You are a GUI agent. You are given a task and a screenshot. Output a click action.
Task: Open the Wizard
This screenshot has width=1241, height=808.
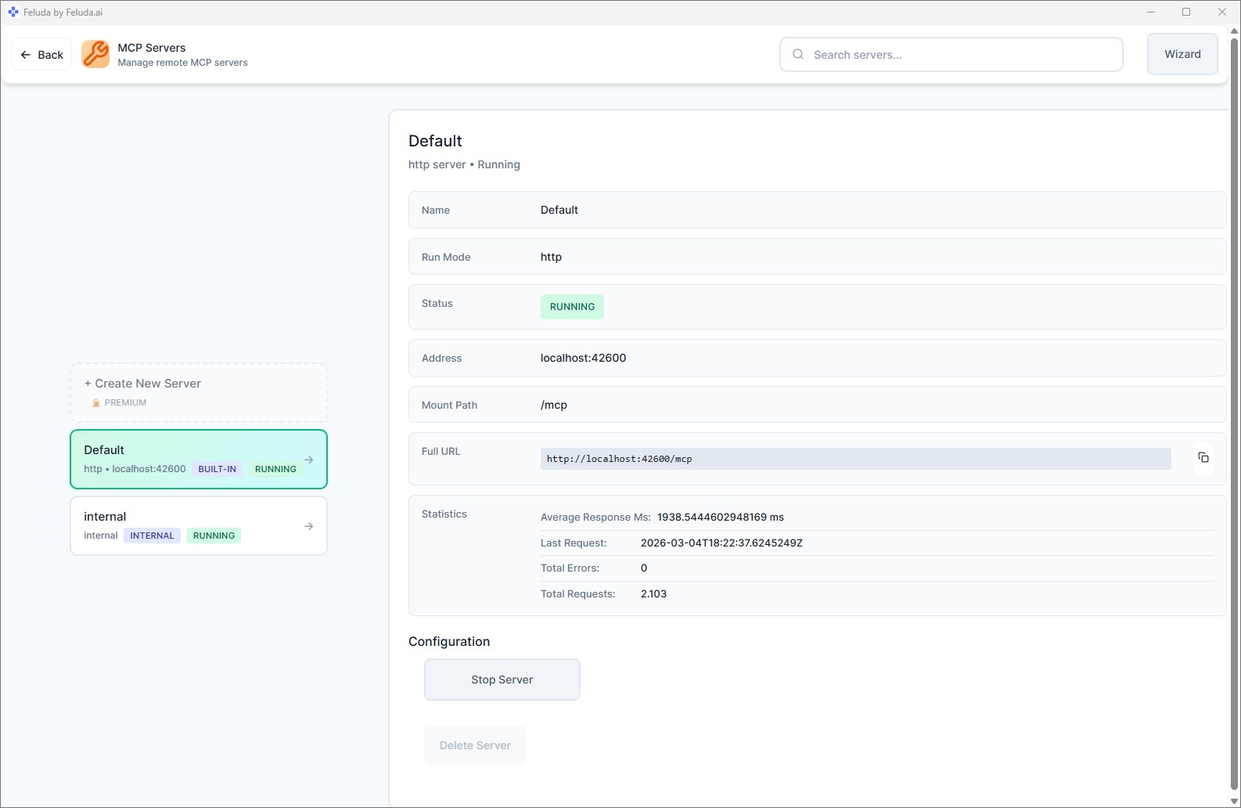[x=1182, y=54]
